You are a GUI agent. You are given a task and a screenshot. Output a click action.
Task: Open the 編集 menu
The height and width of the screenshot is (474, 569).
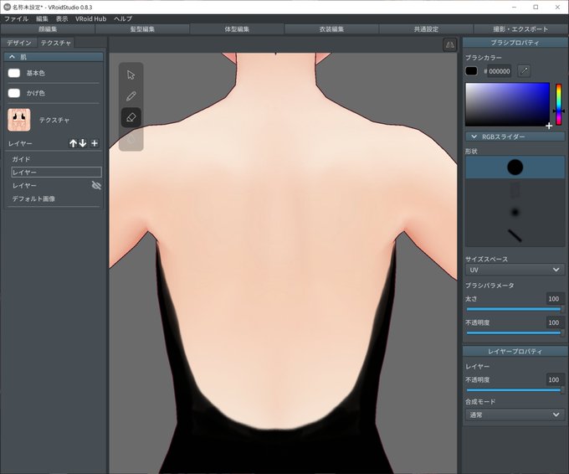tap(42, 19)
